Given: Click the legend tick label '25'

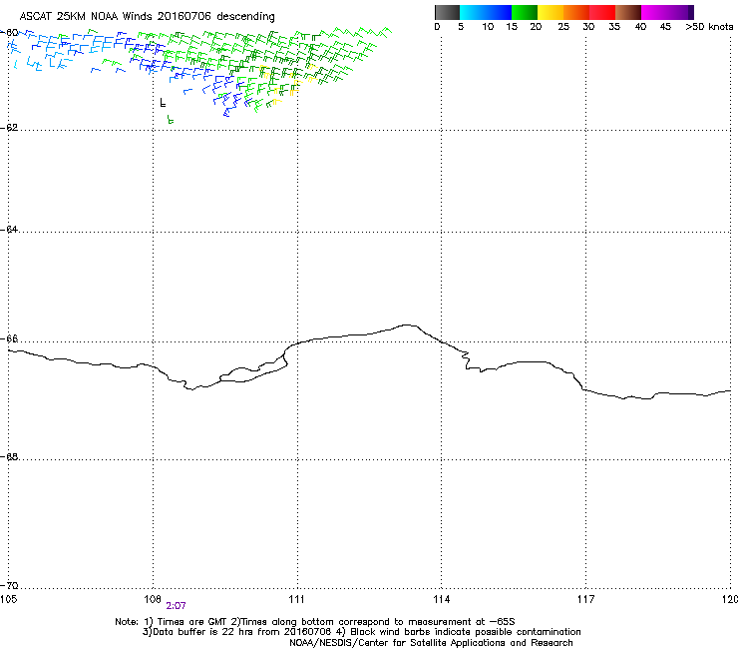Looking at the screenshot, I should (563, 27).
